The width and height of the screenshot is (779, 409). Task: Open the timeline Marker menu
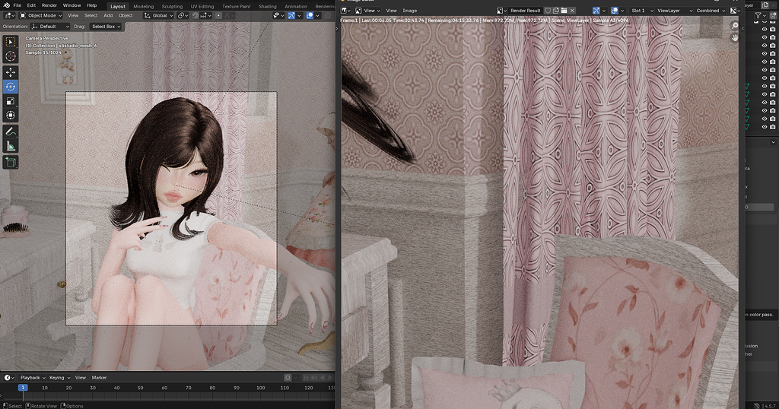coord(99,378)
